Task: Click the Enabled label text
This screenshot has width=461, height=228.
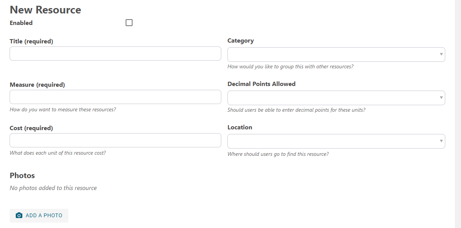Action: [21, 23]
